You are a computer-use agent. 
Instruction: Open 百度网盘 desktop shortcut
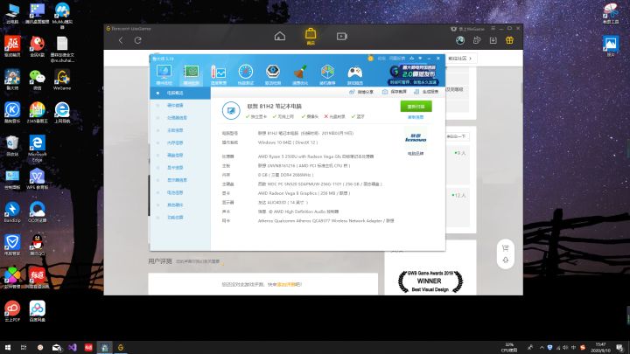click(x=37, y=311)
